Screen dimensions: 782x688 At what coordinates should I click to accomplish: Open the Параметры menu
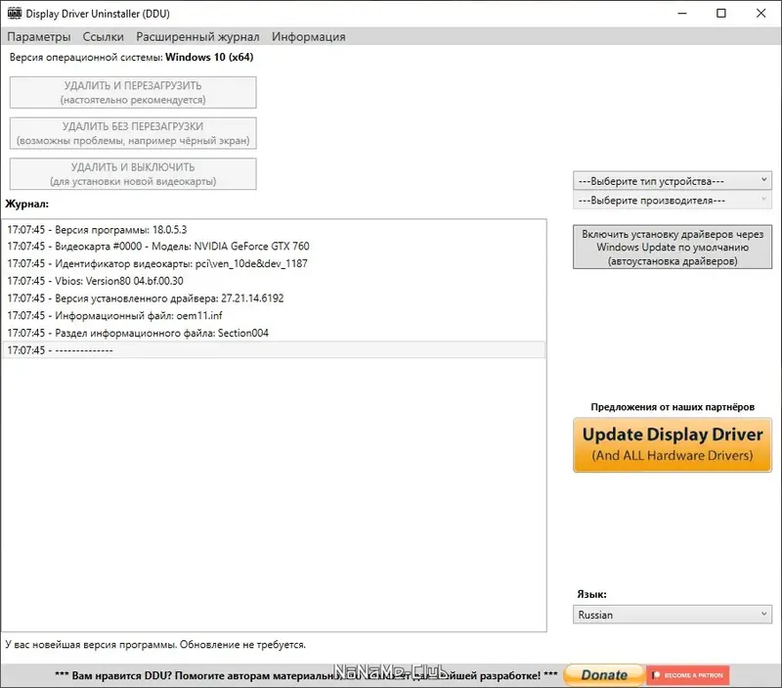[39, 37]
